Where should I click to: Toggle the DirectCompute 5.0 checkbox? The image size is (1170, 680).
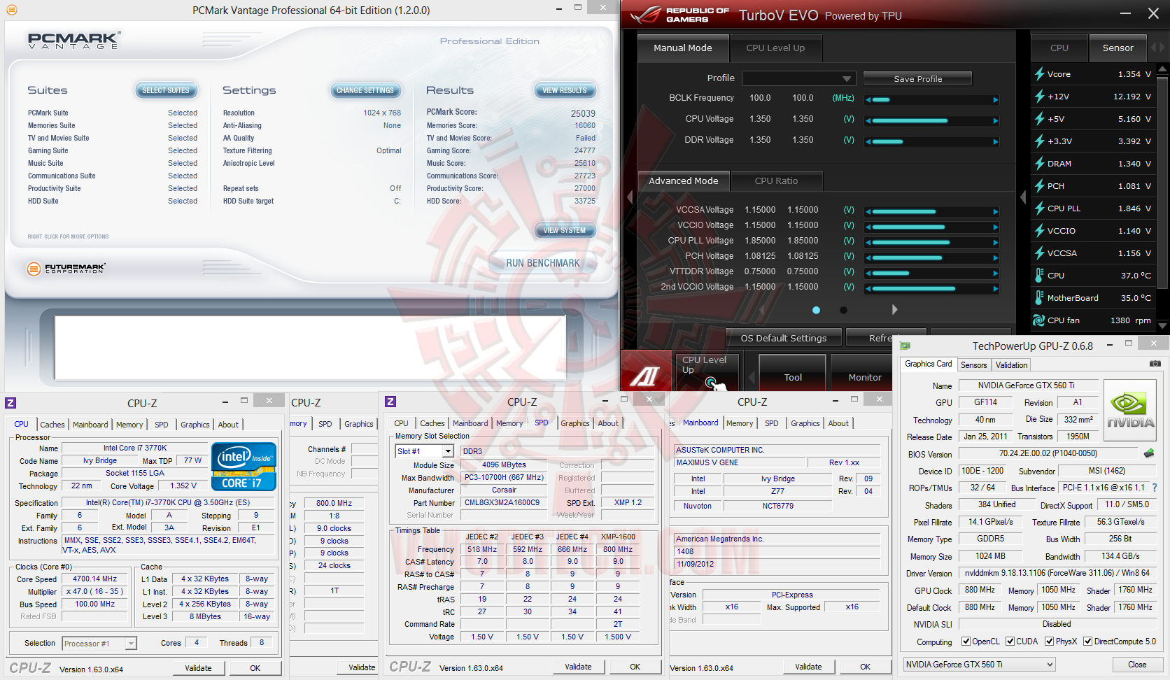coord(1087,642)
